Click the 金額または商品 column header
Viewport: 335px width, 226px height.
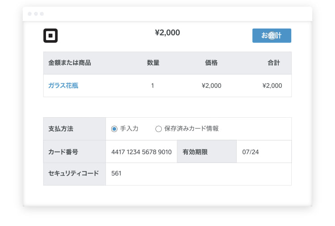(x=70, y=63)
